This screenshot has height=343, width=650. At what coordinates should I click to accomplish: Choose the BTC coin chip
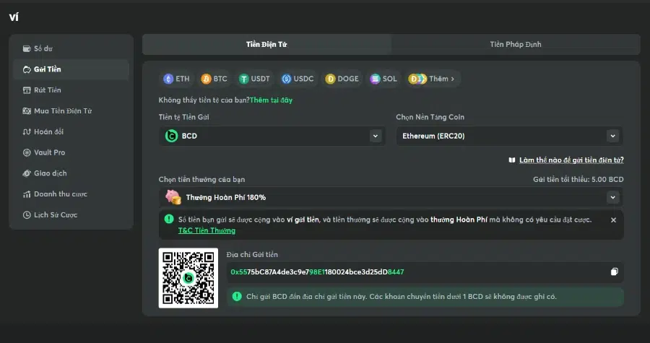(x=214, y=79)
